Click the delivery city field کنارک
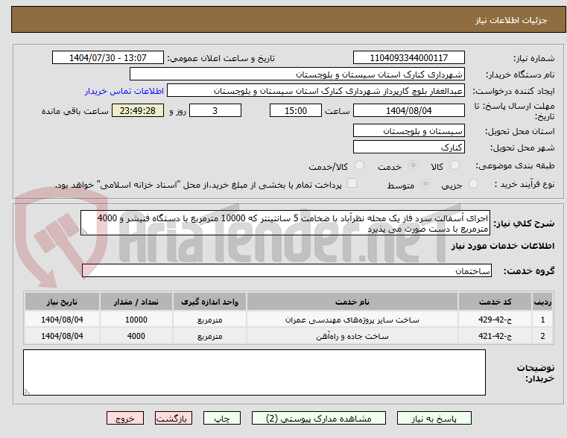This screenshot has width=567, height=438. tap(408, 147)
